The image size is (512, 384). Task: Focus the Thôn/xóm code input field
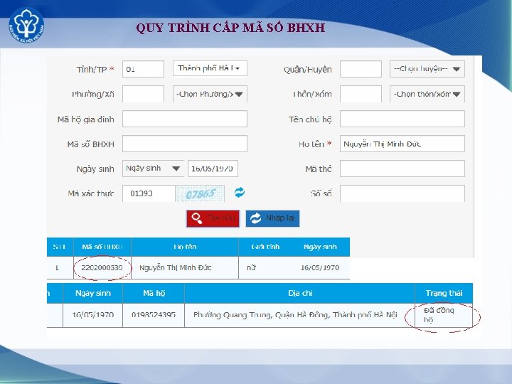(361, 94)
